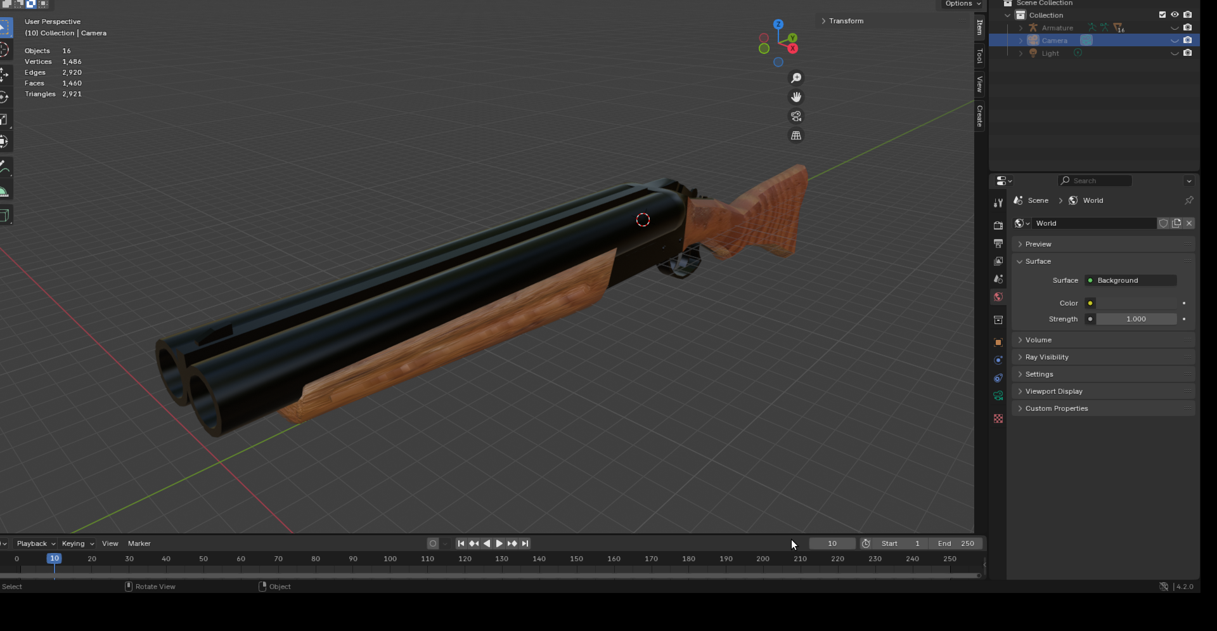This screenshot has width=1217, height=631.
Task: Open the properties editor type dropdown
Action: point(1004,181)
